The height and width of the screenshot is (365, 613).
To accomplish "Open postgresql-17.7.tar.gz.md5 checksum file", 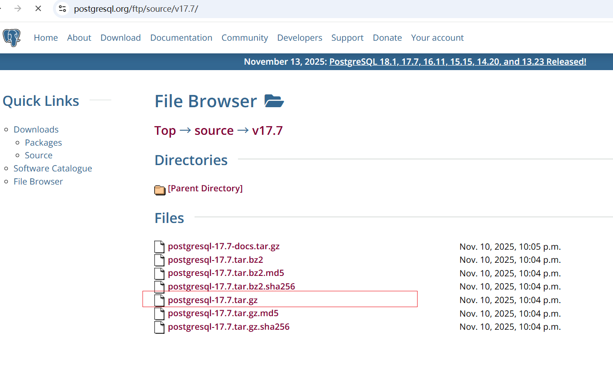I will coord(223,313).
